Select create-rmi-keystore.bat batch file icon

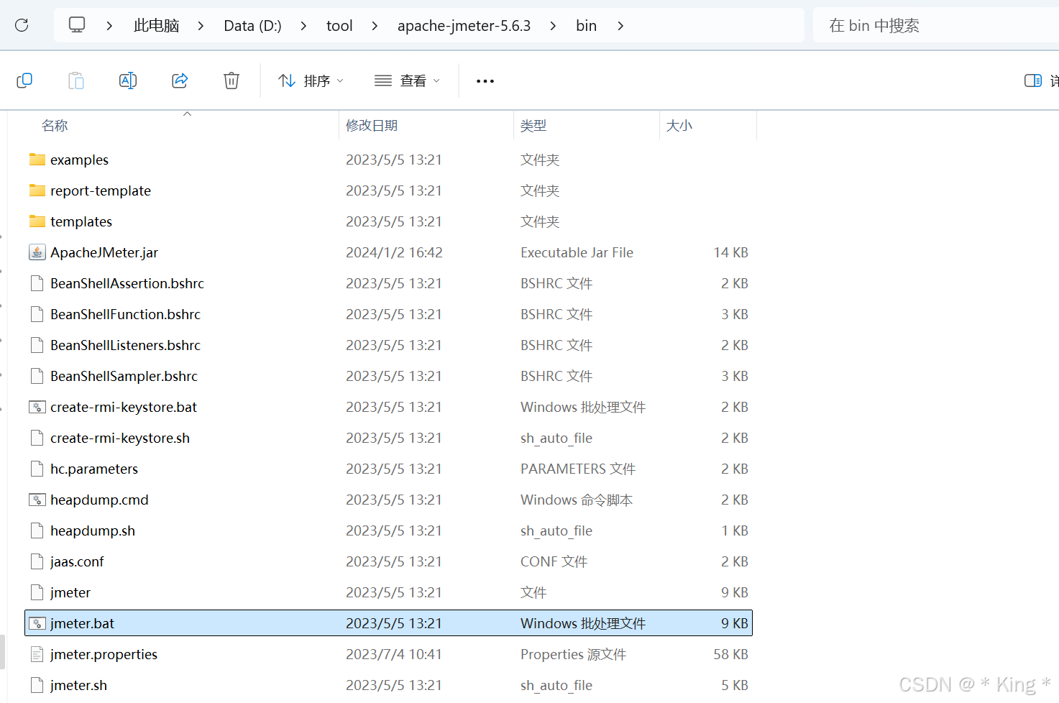[37, 407]
